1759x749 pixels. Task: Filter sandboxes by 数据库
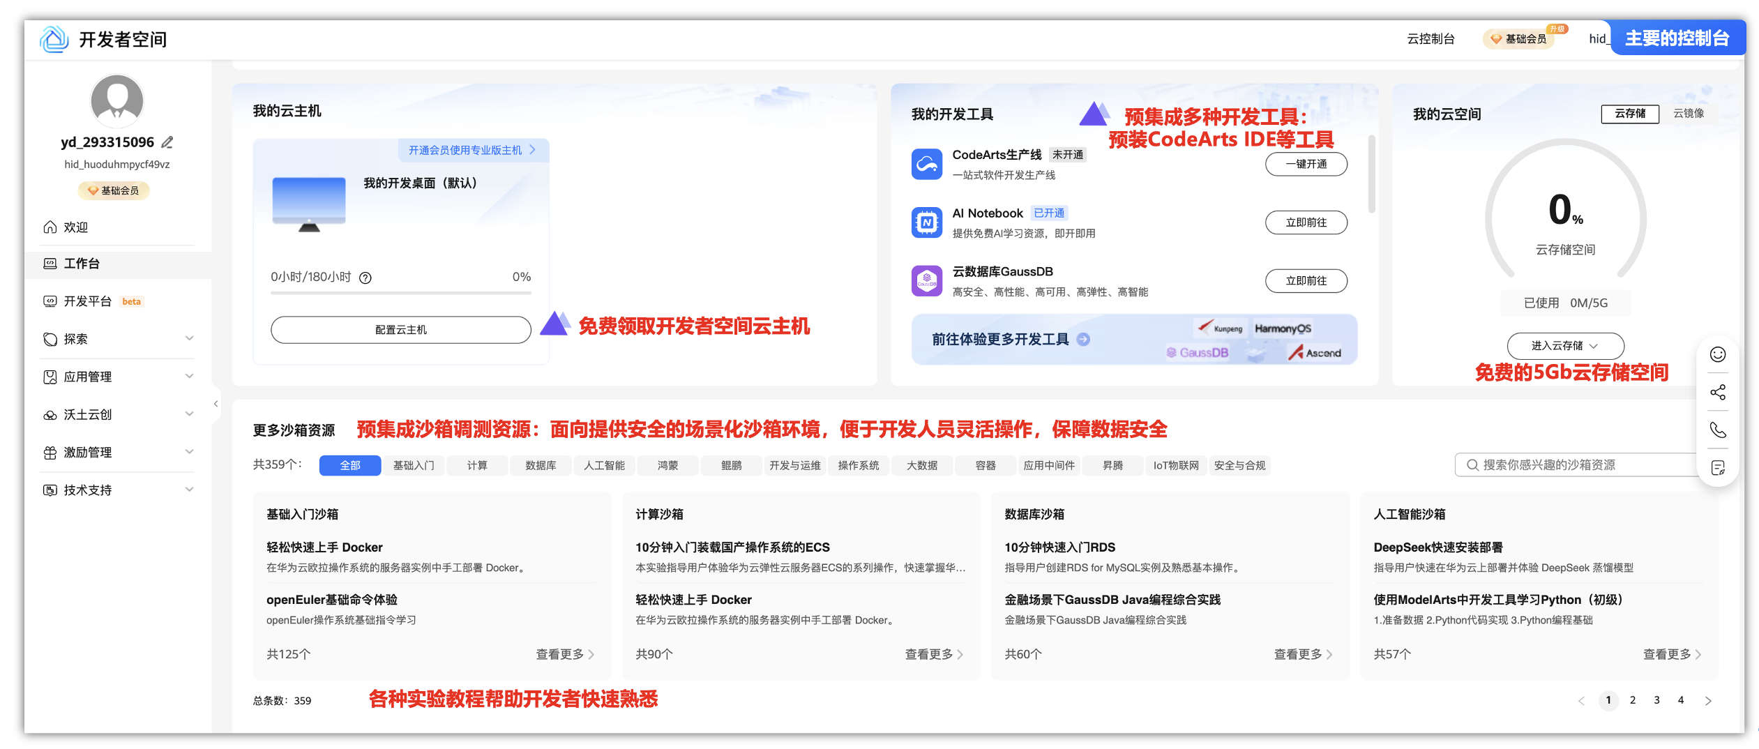click(x=541, y=465)
